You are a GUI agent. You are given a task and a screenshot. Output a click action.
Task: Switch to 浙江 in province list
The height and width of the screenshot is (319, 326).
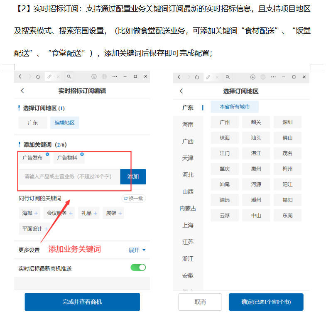point(188,259)
